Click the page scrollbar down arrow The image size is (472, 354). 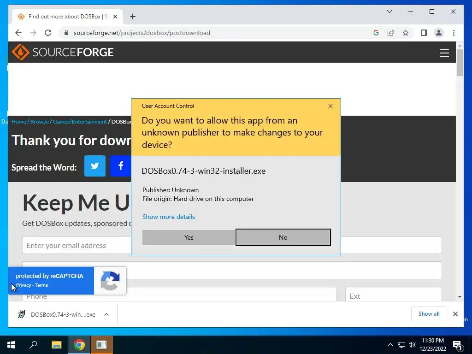coord(460,297)
